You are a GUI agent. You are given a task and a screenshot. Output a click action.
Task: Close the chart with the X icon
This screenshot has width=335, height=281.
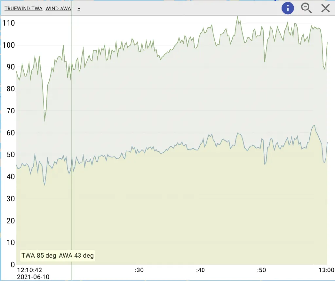click(x=326, y=8)
